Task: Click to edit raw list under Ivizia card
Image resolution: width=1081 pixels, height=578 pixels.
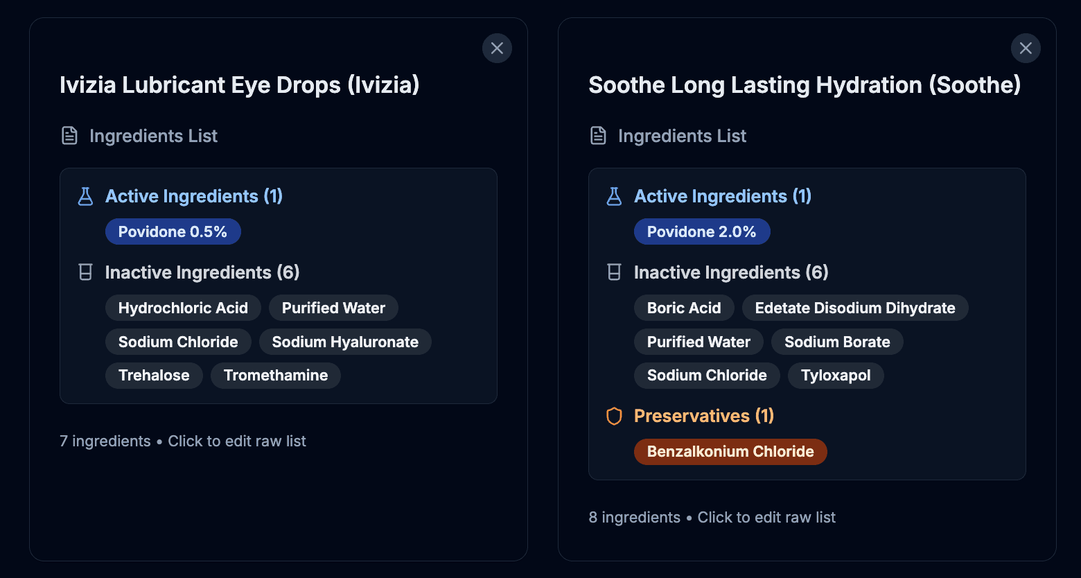Action: (237, 441)
